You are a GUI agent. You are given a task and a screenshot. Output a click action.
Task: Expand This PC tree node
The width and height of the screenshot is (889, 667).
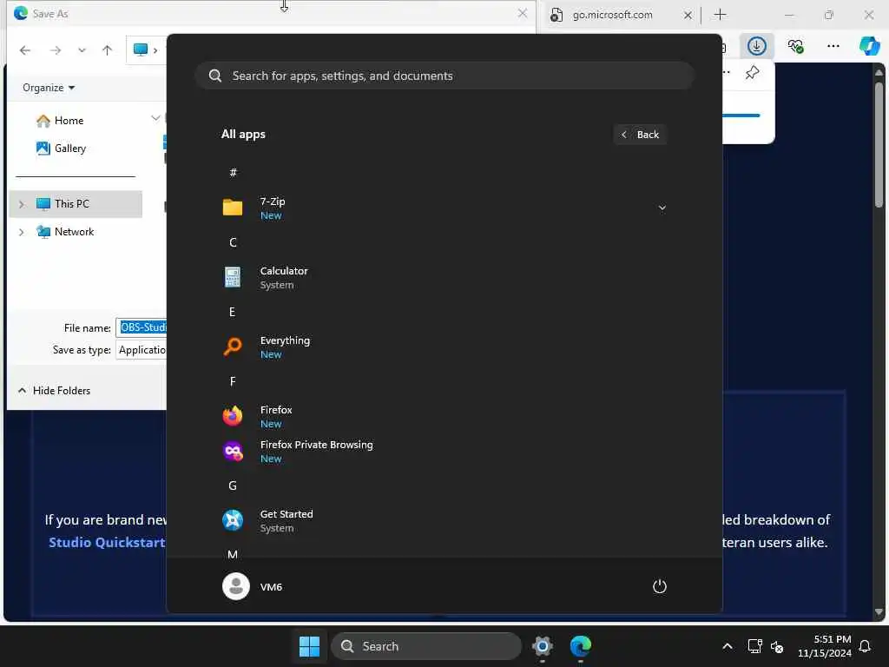click(x=22, y=204)
